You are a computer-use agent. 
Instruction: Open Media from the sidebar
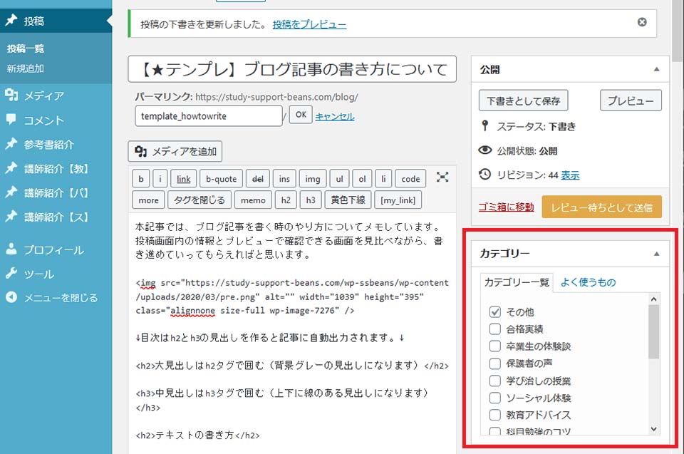point(43,96)
